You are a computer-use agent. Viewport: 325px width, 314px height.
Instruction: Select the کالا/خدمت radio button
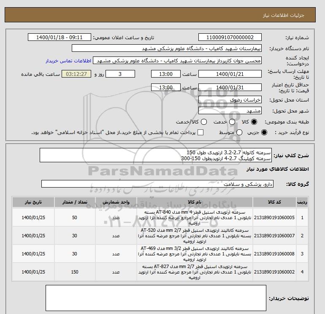tap(204, 122)
